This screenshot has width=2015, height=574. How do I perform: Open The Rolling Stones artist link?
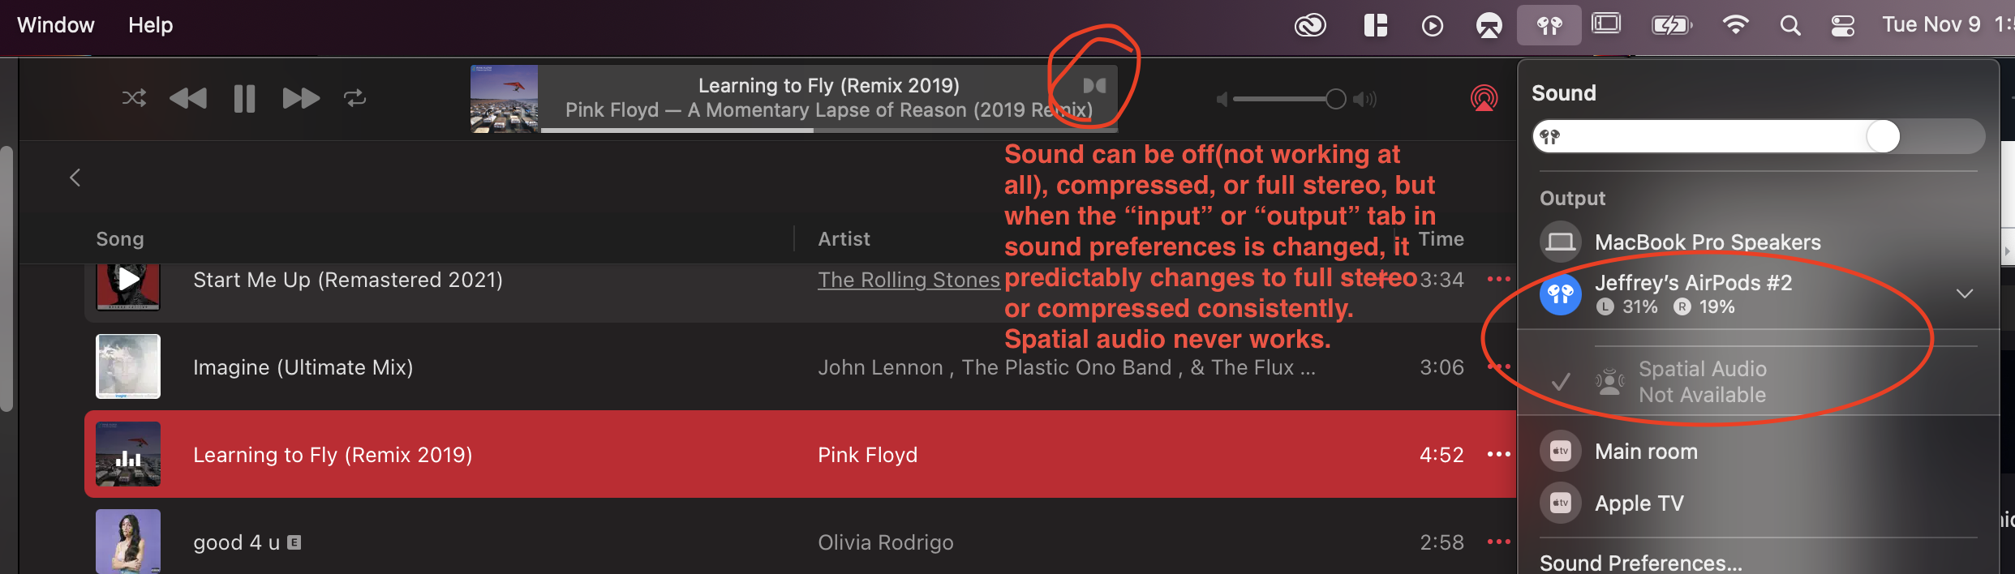tap(909, 280)
